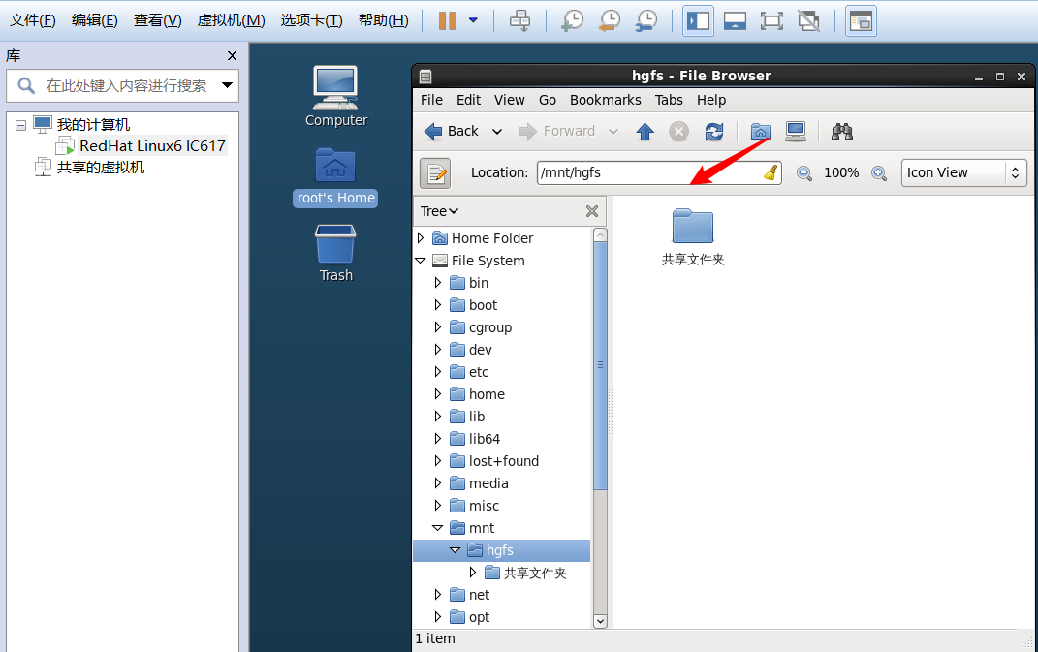Viewport: 1038px width, 652px height.
Task: Toggle the text-based location bar button
Action: pos(435,172)
